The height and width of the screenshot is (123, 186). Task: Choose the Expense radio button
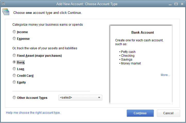[x=14, y=39]
